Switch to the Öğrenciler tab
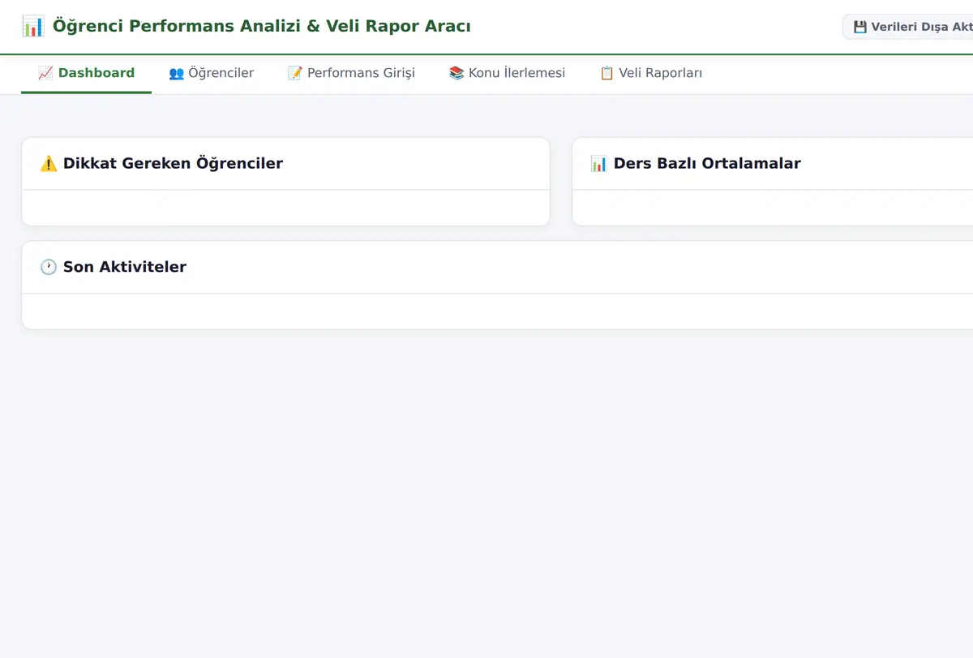The width and height of the screenshot is (973, 658). pyautogui.click(x=211, y=73)
